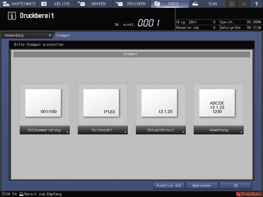Click the Stempel breadcrumb label
The width and height of the screenshot is (263, 197).
[x=63, y=36]
